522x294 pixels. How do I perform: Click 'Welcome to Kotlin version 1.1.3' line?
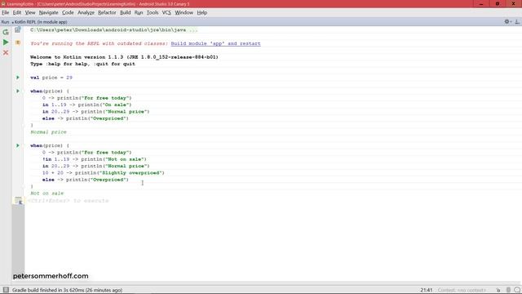[x=124, y=57]
